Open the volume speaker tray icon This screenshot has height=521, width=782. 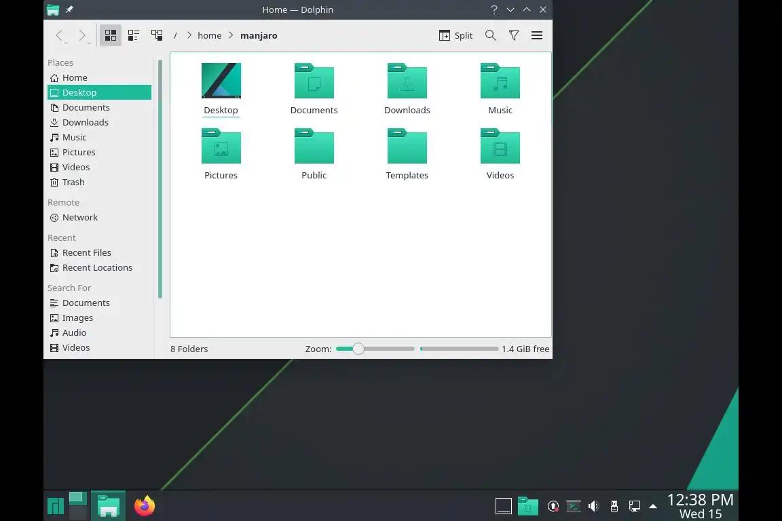coord(593,507)
